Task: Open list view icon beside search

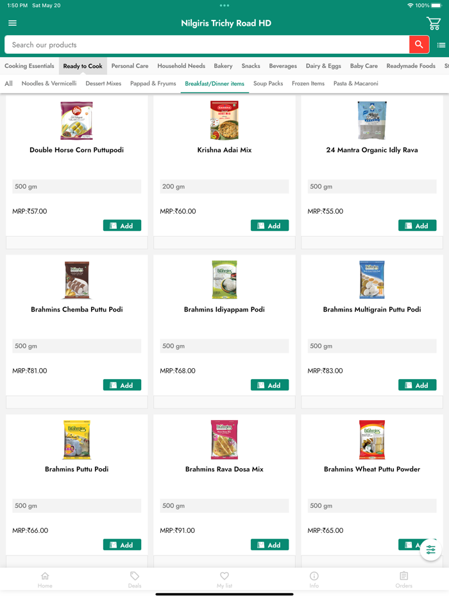Action: pos(441,45)
